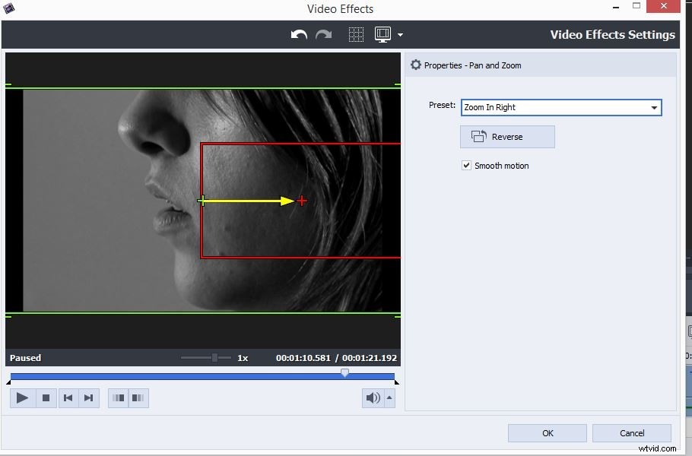Confirm settings with OK
The width and height of the screenshot is (692, 456).
[x=547, y=432]
